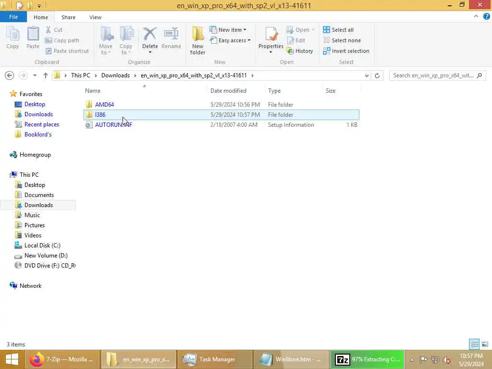Click the History ribbon command
This screenshot has height=369, width=492.
coord(300,51)
